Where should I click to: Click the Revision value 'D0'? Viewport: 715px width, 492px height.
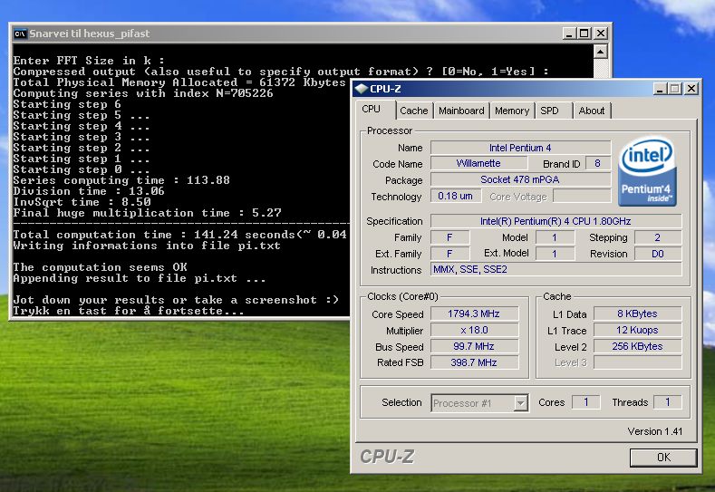click(658, 254)
